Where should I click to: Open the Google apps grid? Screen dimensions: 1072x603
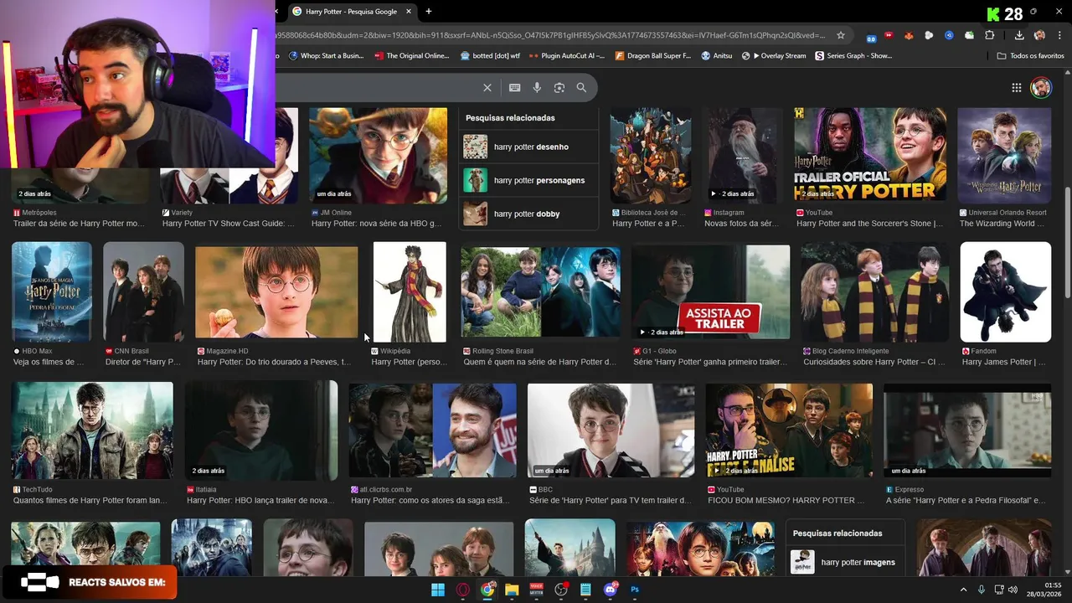1016,88
